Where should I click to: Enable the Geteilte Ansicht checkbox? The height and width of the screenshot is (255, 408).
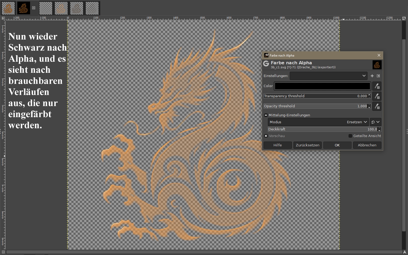pyautogui.click(x=350, y=136)
